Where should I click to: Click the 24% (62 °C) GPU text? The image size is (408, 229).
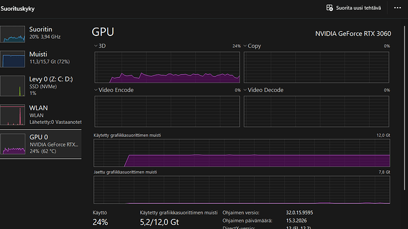(x=43, y=151)
